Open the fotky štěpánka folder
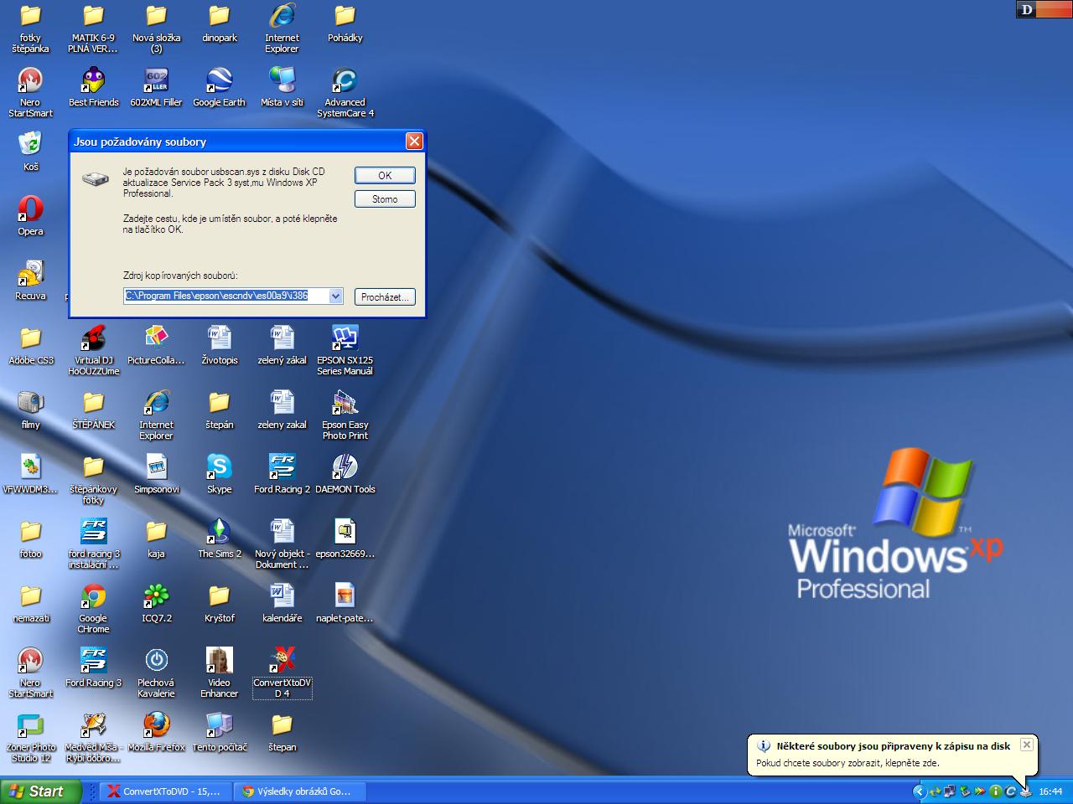Screen dimensions: 1073x804 click(31, 28)
